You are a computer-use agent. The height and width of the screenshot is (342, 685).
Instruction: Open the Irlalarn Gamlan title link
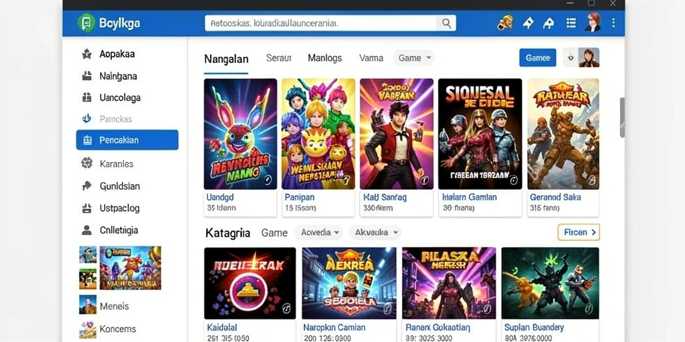click(469, 197)
